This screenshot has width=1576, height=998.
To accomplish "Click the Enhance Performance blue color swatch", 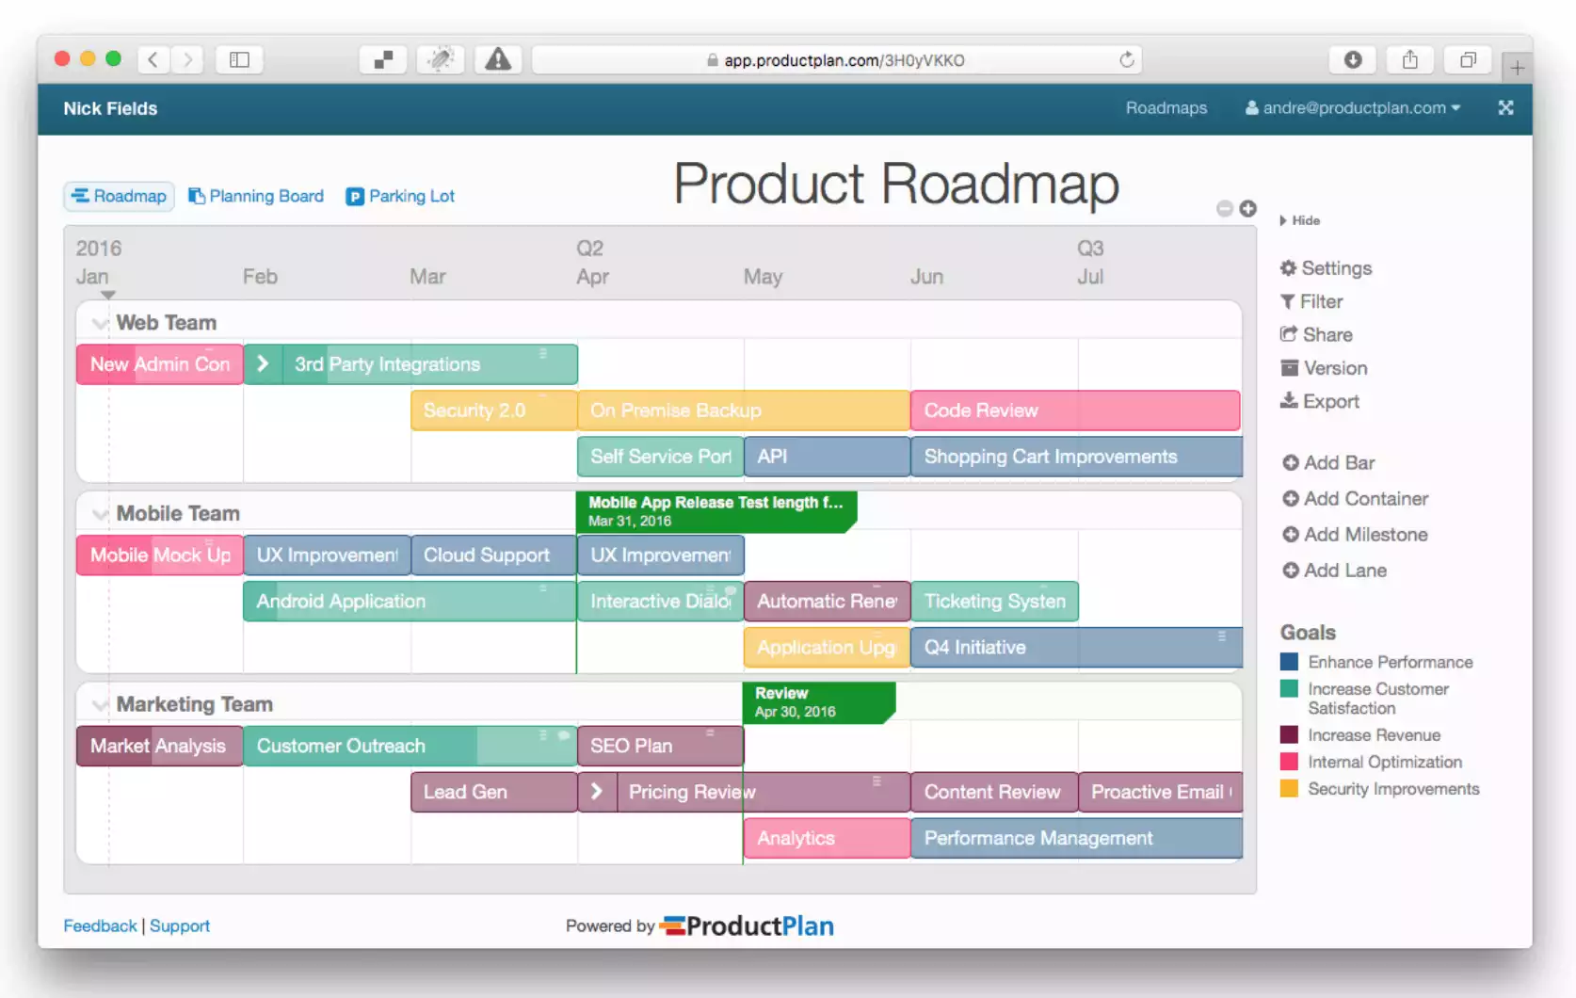I will coord(1289,662).
